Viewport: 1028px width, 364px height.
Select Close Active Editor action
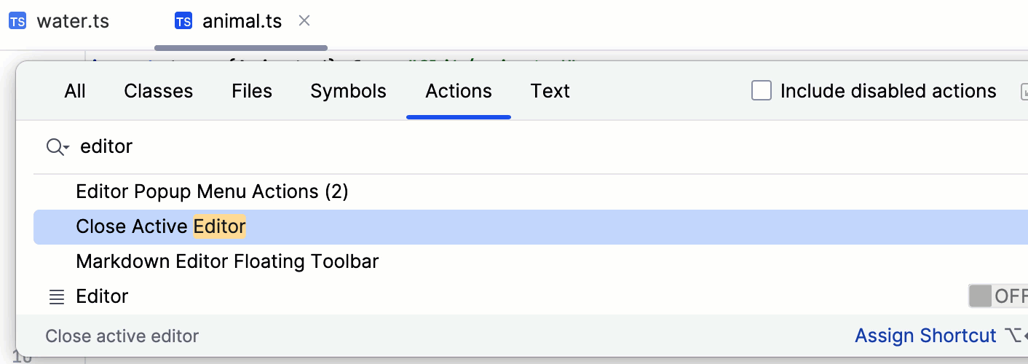point(161,227)
